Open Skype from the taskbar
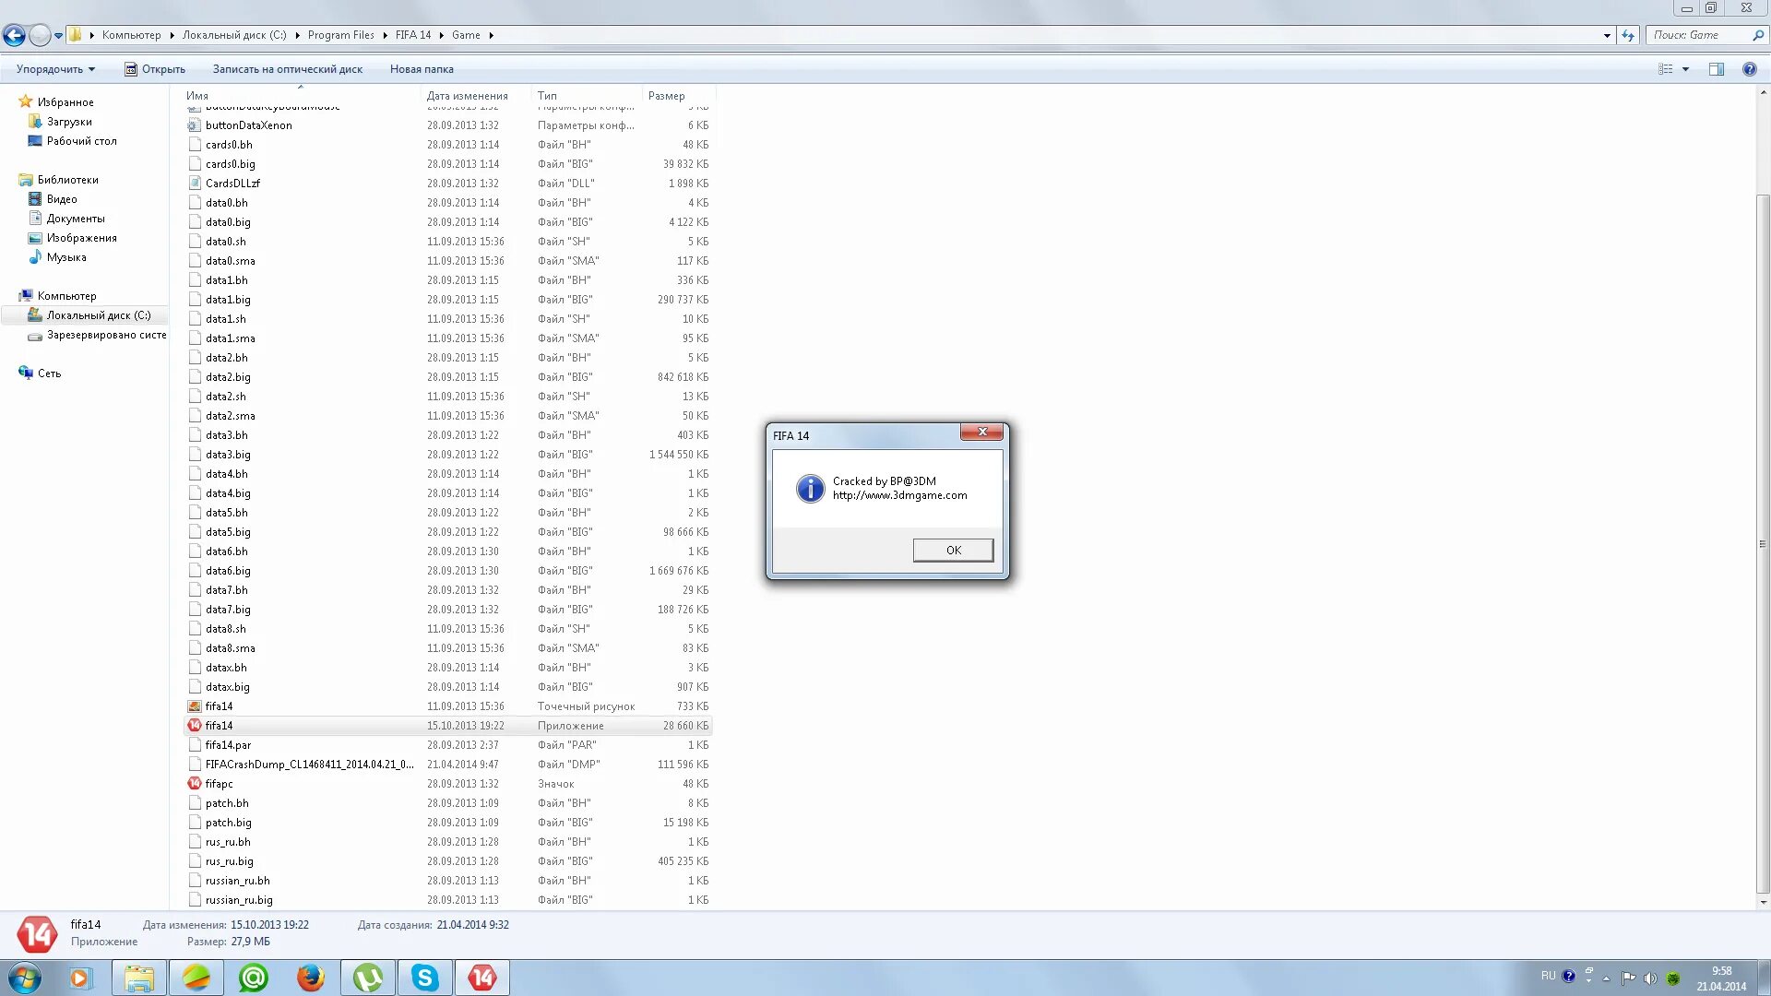This screenshot has width=1771, height=996. click(x=425, y=978)
